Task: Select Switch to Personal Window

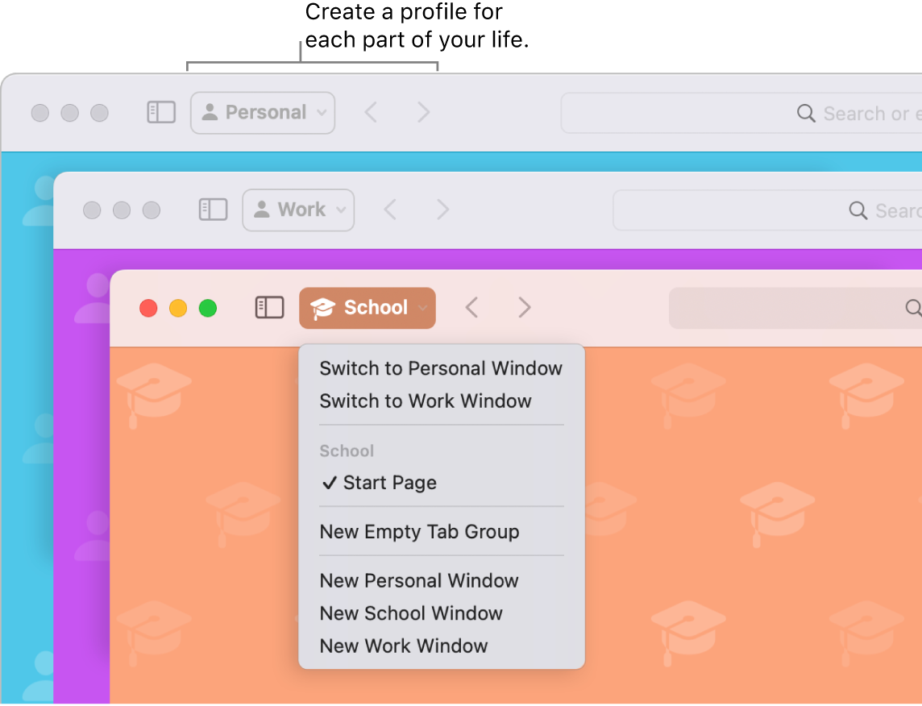Action: (x=441, y=368)
